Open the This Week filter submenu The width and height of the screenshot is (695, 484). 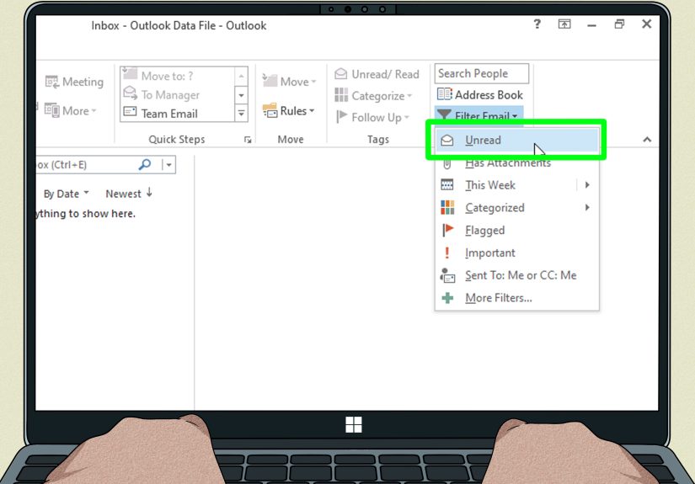pyautogui.click(x=516, y=185)
